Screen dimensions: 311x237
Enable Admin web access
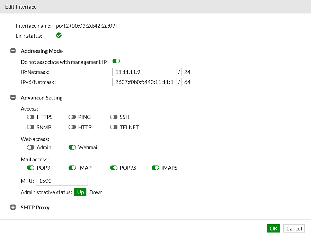30,148
